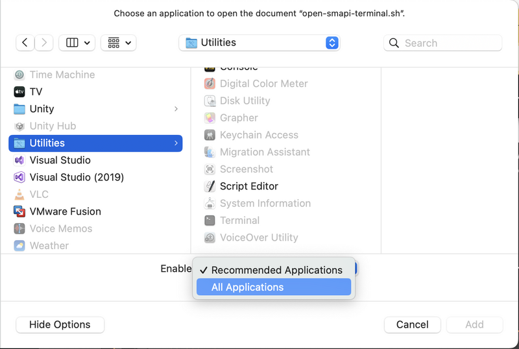Click the Script Editor app icon
The width and height of the screenshot is (519, 349).
click(x=210, y=186)
